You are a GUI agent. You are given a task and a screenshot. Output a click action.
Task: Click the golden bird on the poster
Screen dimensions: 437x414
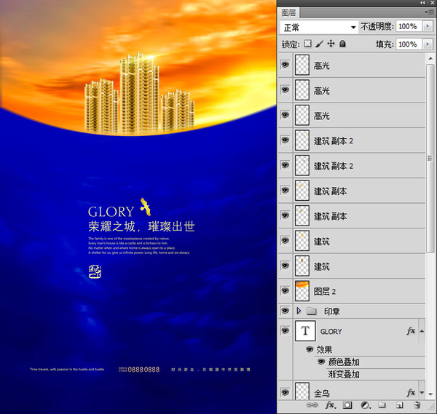click(x=146, y=207)
